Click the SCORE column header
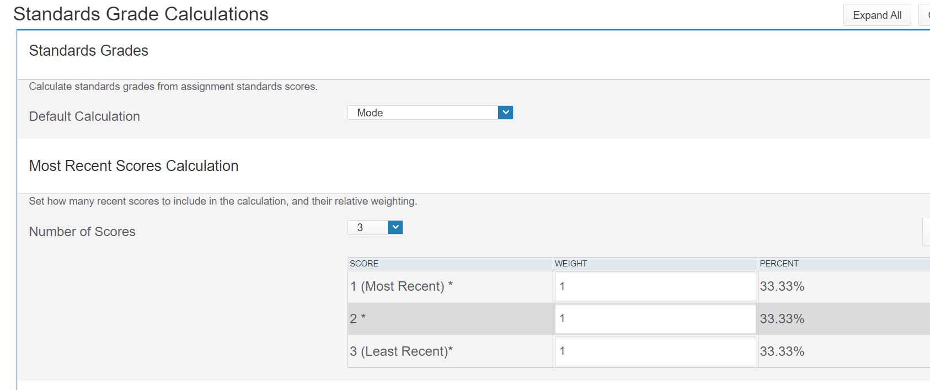930x390 pixels. pos(364,264)
